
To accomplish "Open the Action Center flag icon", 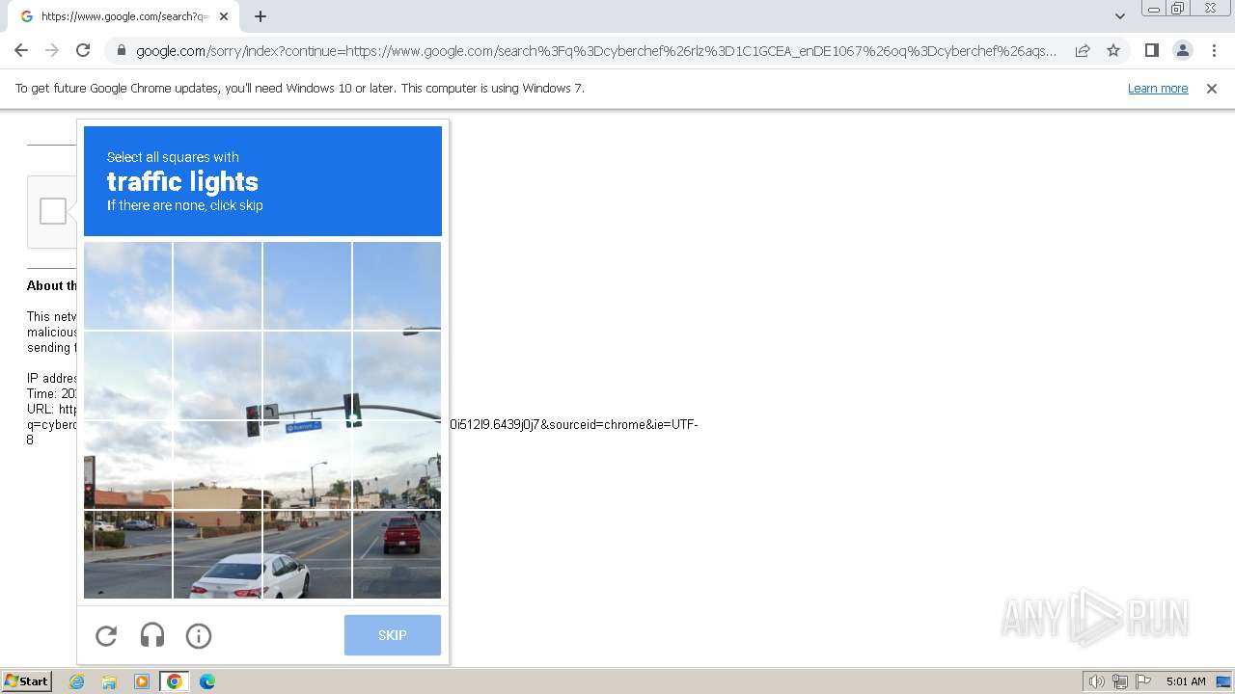I will tap(1143, 681).
